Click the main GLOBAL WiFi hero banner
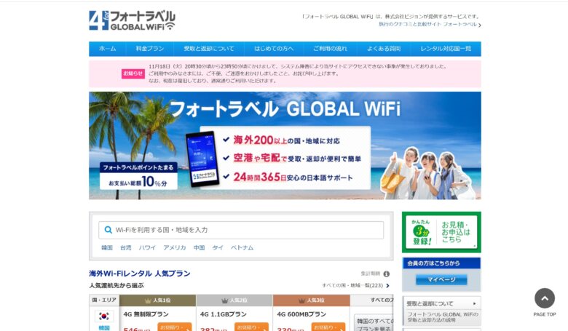Screen dimensions: 568x331 tap(285, 145)
